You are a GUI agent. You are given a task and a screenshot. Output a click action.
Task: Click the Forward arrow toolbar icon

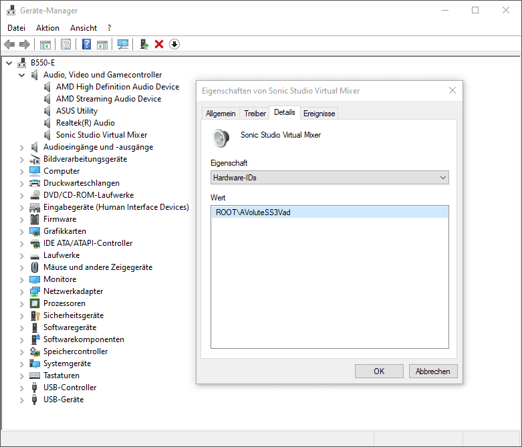tap(25, 44)
